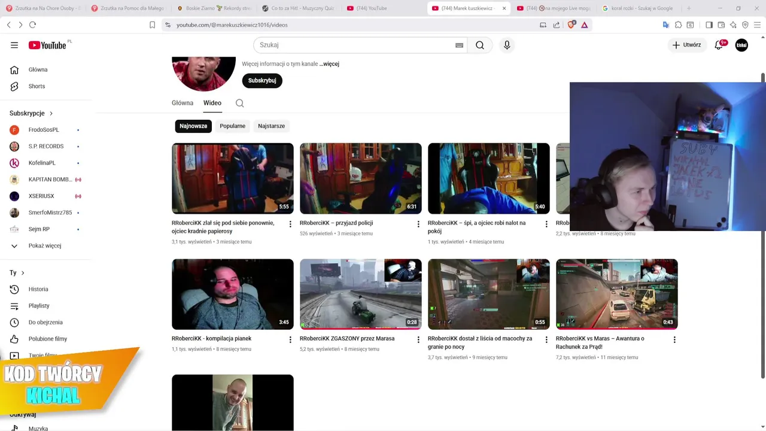Open options for 'ZGASZONY przez Marasa' video
The width and height of the screenshot is (766, 431).
[418, 339]
